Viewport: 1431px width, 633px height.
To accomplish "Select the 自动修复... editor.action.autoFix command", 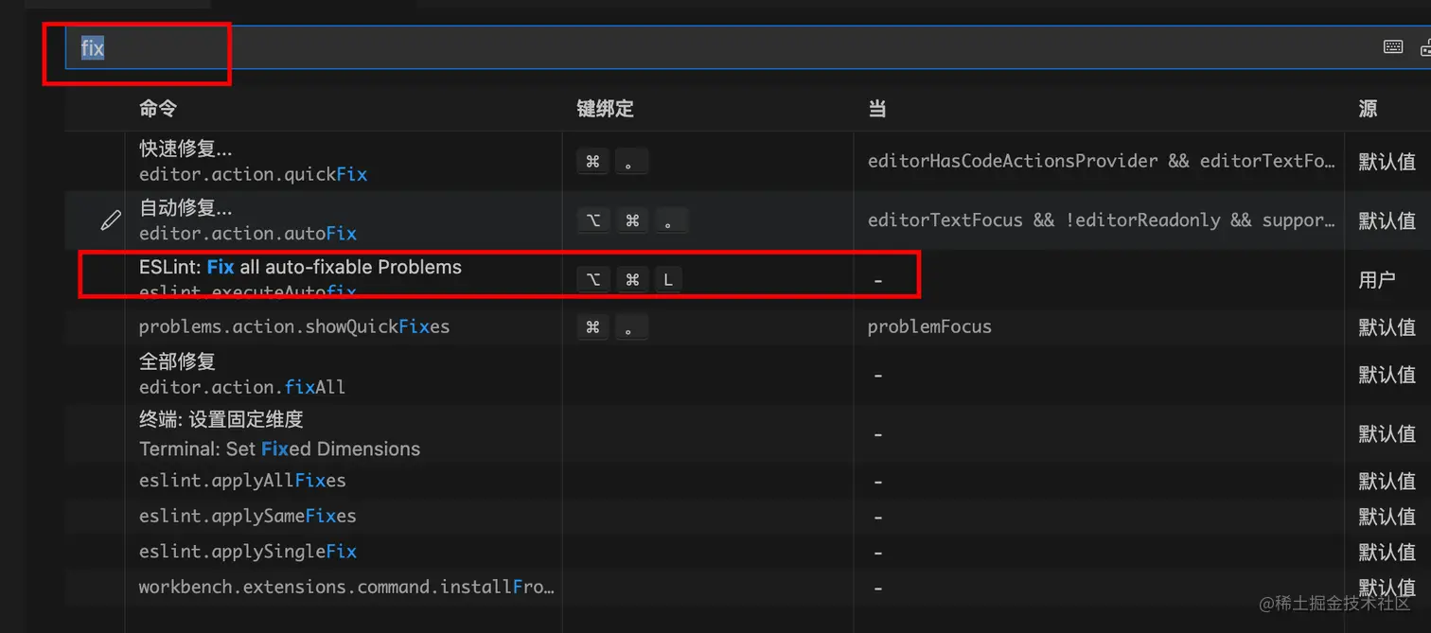I will [x=248, y=220].
